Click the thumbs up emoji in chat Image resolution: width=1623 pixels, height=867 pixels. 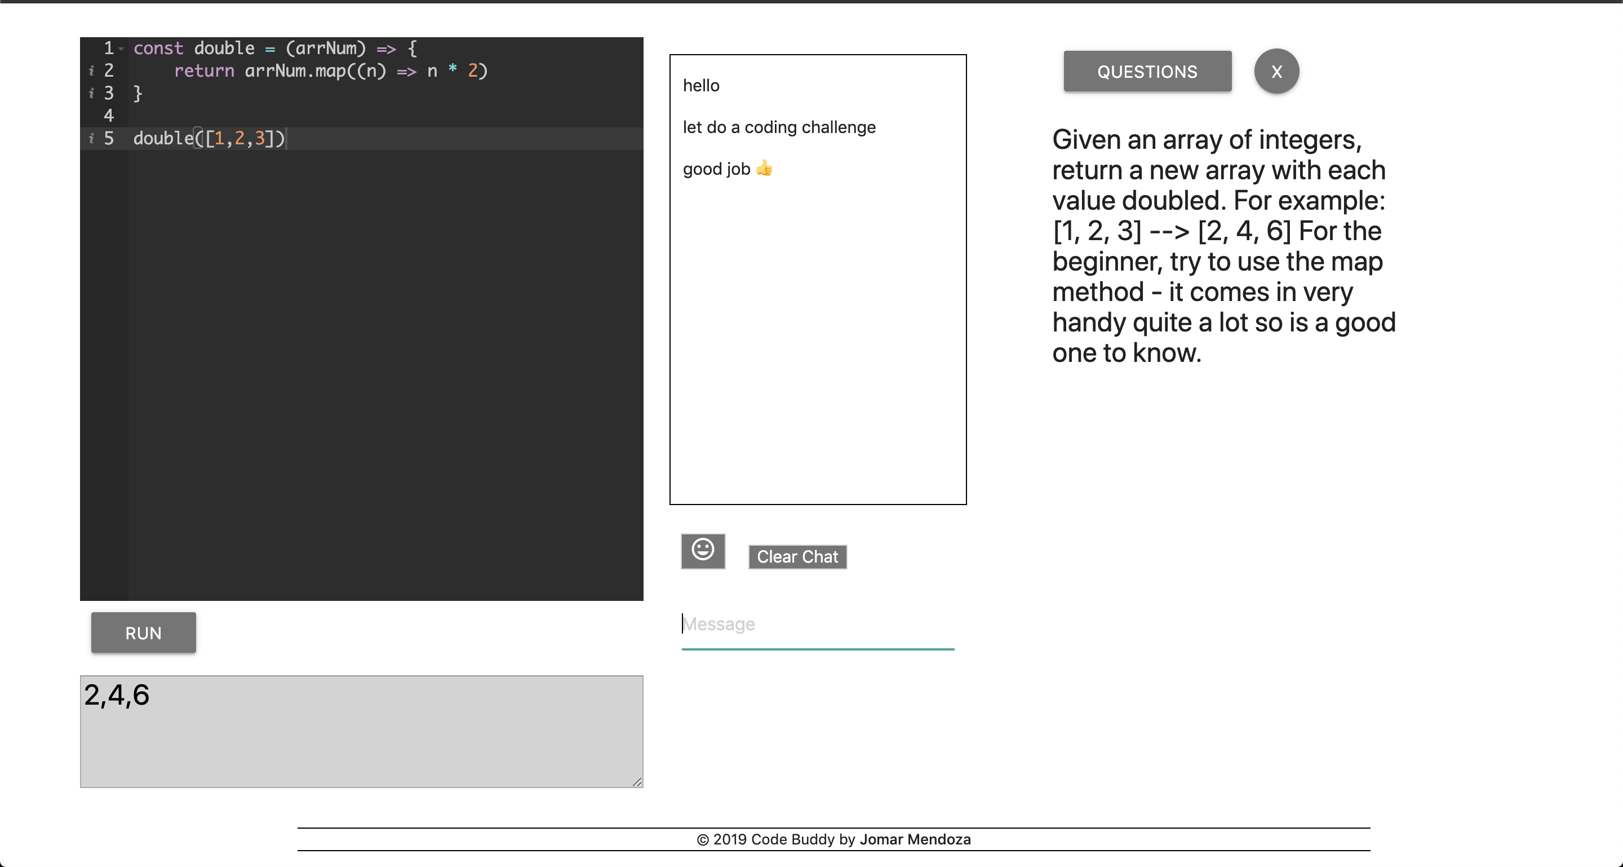764,168
